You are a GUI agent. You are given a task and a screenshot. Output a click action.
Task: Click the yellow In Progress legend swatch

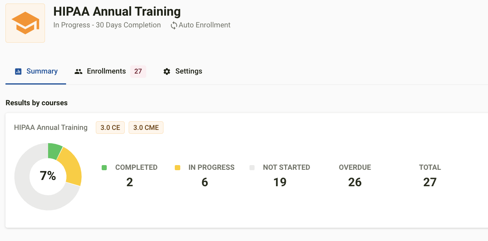178,167
